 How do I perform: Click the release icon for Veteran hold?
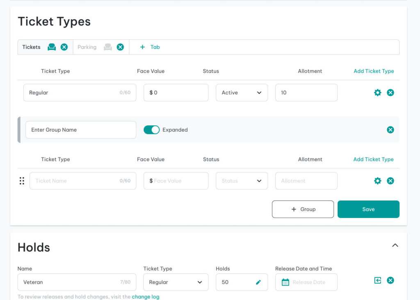coord(378,280)
